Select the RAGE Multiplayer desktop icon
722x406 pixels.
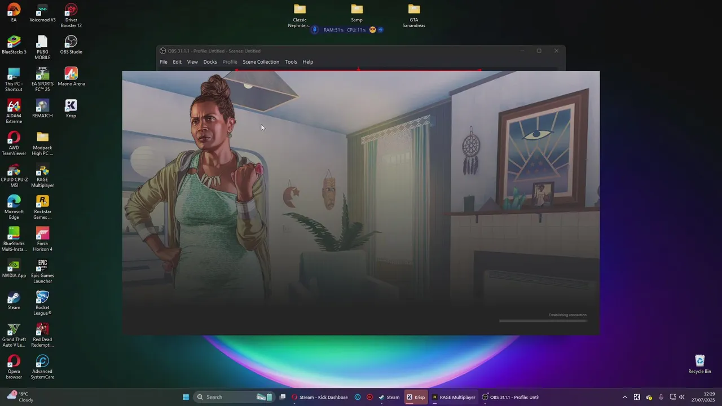click(42, 175)
